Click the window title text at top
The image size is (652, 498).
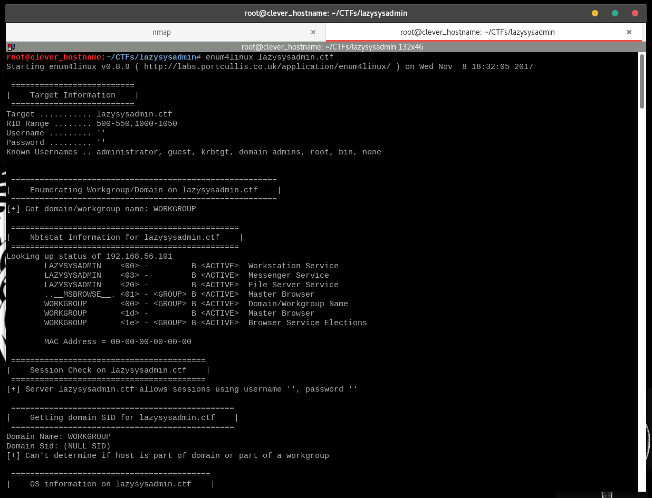tap(325, 13)
